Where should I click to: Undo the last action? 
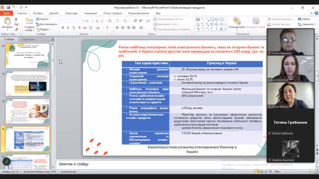point(13,7)
